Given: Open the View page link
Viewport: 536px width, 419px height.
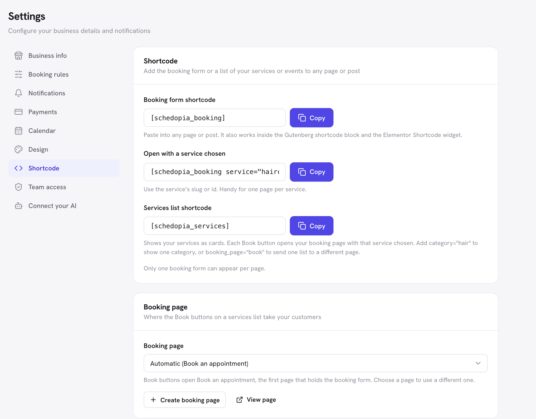Looking at the screenshot, I should pyautogui.click(x=256, y=400).
